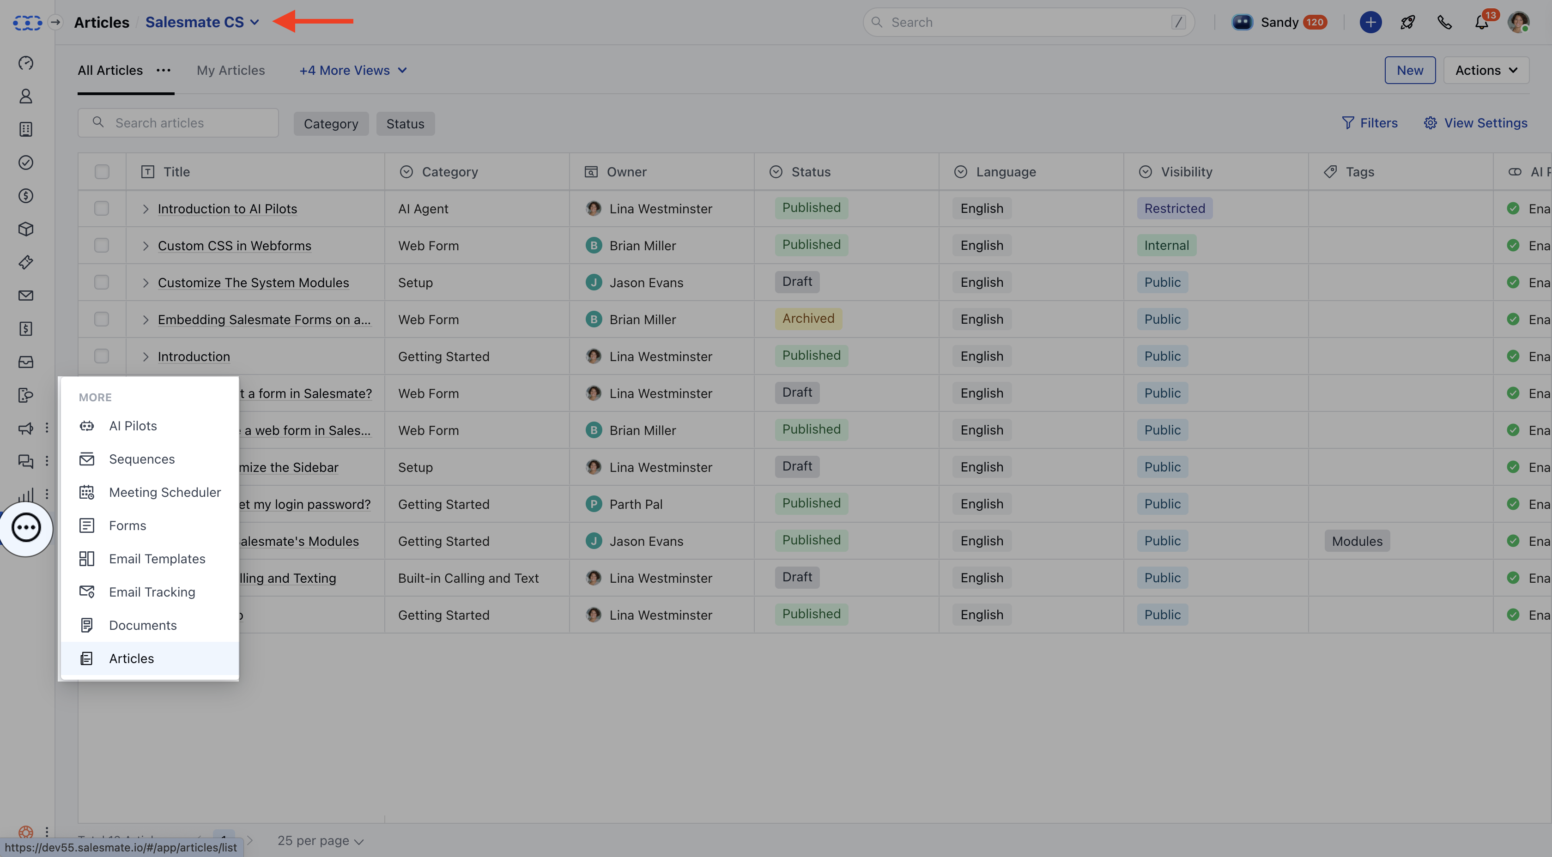Open the Email envelope icon in sidebar
The height and width of the screenshot is (857, 1552).
pos(25,295)
